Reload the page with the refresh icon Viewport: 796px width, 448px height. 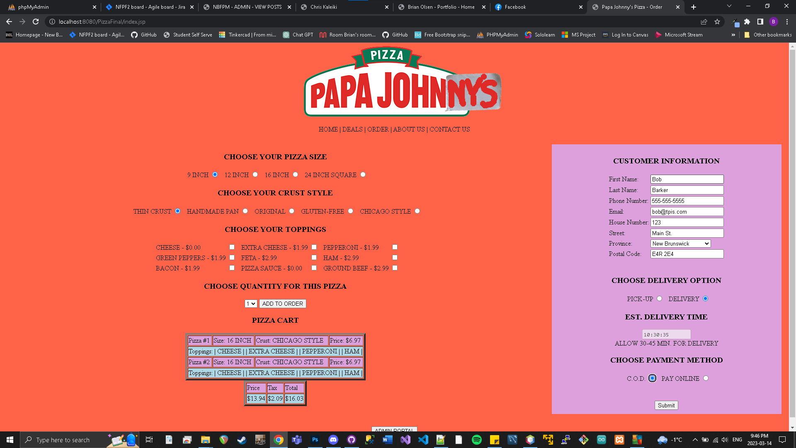[36, 22]
